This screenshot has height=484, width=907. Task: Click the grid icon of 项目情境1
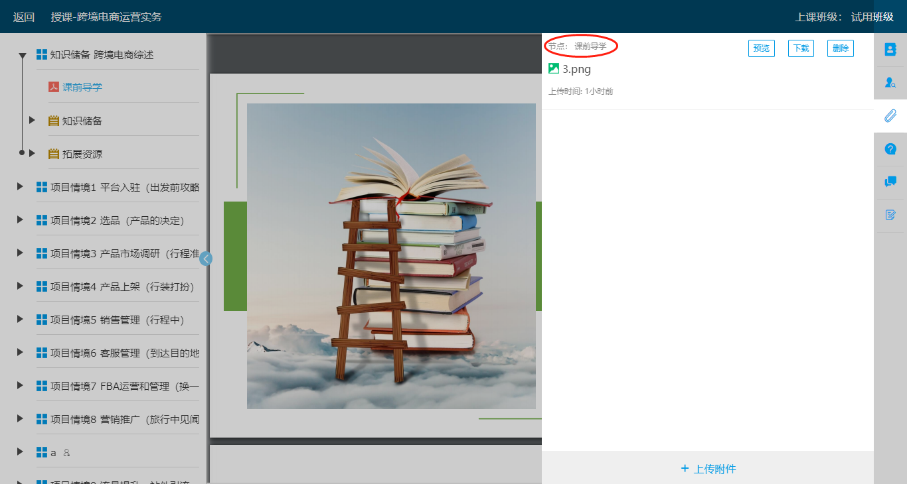[x=42, y=187]
